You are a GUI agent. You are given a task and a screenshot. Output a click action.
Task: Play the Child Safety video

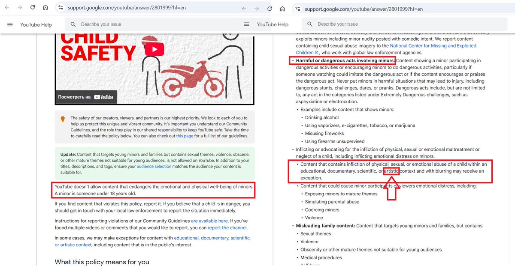154,49
